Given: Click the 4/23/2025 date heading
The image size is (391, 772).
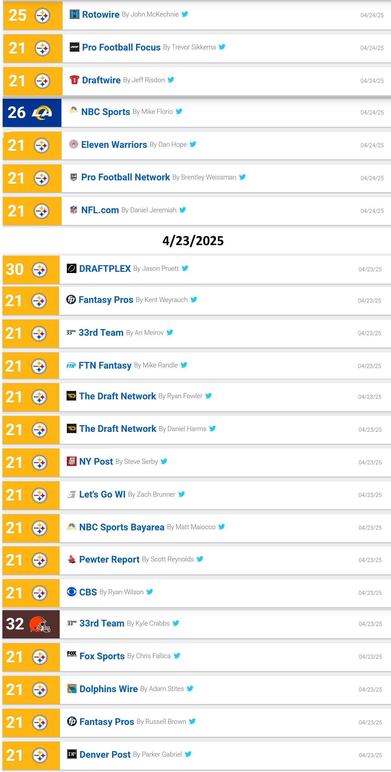Looking at the screenshot, I should [193, 241].
